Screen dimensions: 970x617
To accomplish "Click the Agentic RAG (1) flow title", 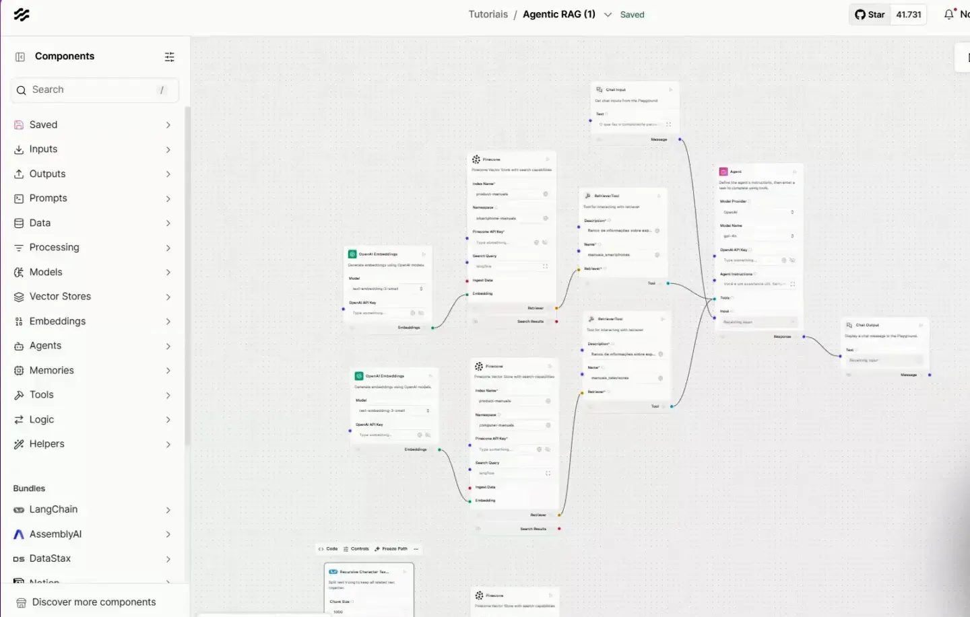I will tap(559, 14).
